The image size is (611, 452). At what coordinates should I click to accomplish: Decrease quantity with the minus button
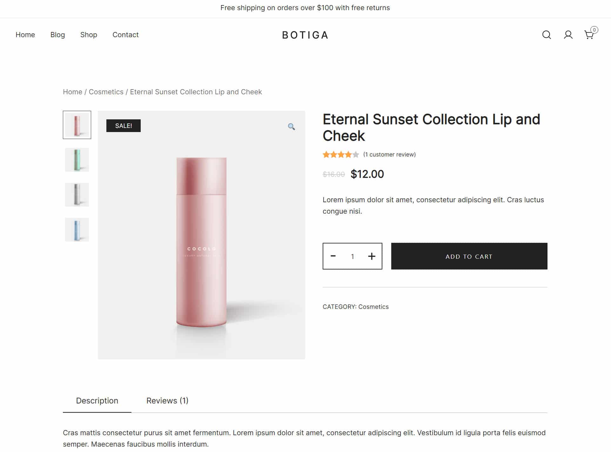pos(333,256)
